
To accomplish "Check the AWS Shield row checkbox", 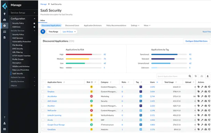I will [43, 101].
